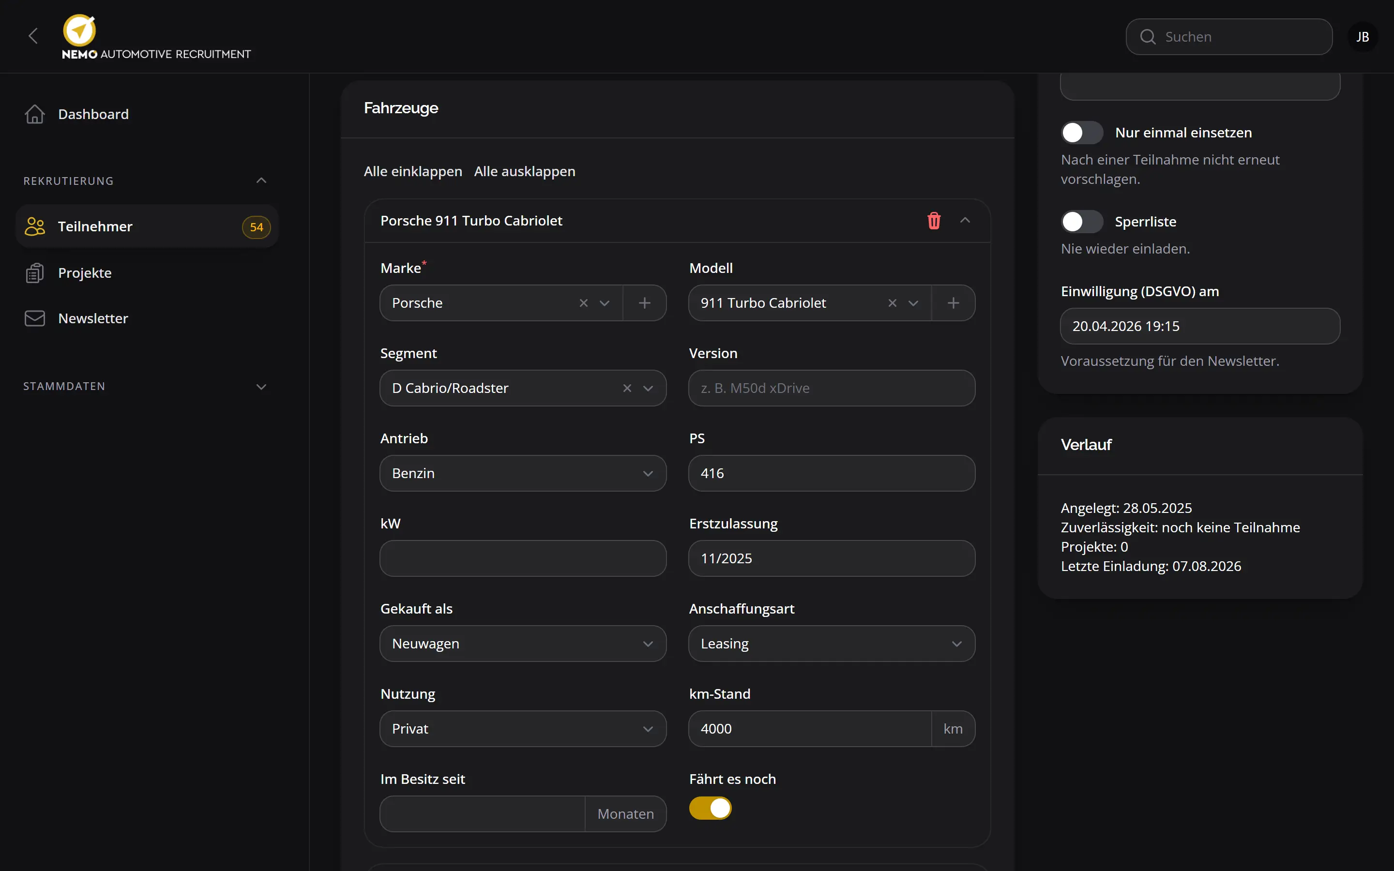Click the Einwilligung (DSGVO) date field
The width and height of the screenshot is (1394, 871).
pyautogui.click(x=1200, y=326)
